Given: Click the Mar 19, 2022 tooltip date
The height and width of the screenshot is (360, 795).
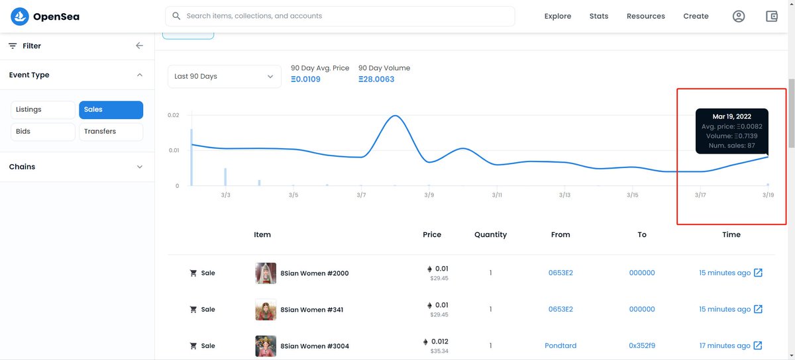Looking at the screenshot, I should [731, 116].
